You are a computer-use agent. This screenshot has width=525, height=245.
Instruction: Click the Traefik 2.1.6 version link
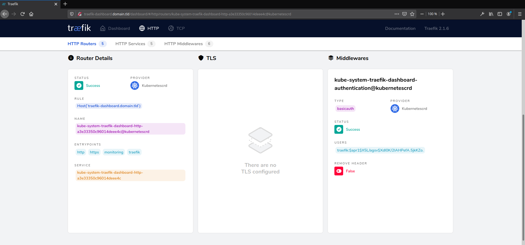[437, 28]
